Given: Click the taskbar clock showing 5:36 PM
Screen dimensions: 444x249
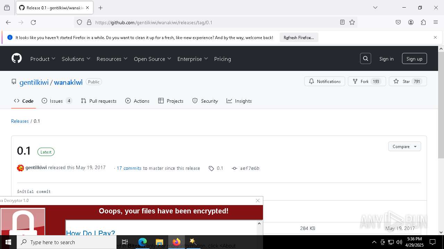Looking at the screenshot, I should tap(415, 242).
